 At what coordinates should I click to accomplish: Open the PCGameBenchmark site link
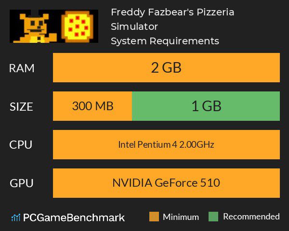click(x=73, y=217)
